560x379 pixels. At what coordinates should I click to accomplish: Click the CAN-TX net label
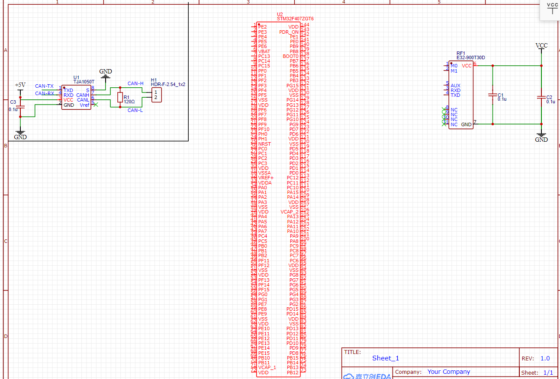click(x=44, y=86)
